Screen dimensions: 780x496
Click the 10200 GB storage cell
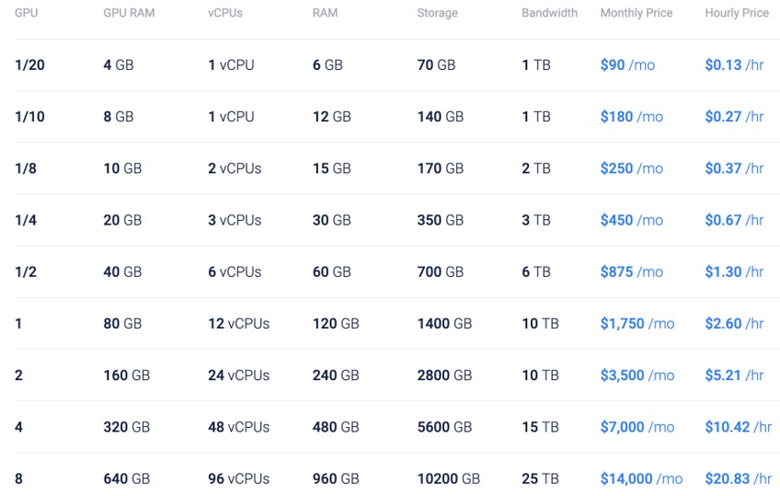[448, 479]
